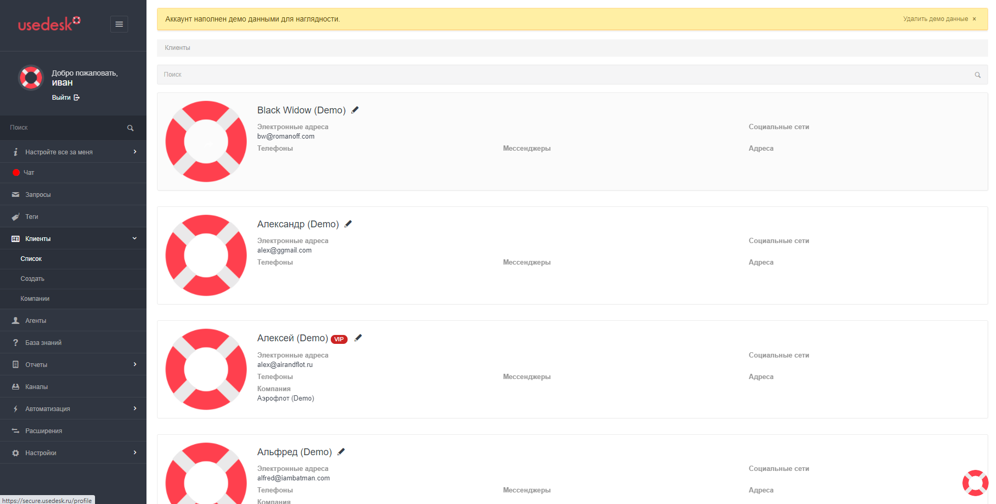The height and width of the screenshot is (504, 996).
Task: Click the VIP badge next to Алексей (Demo)
Action: [x=339, y=339]
